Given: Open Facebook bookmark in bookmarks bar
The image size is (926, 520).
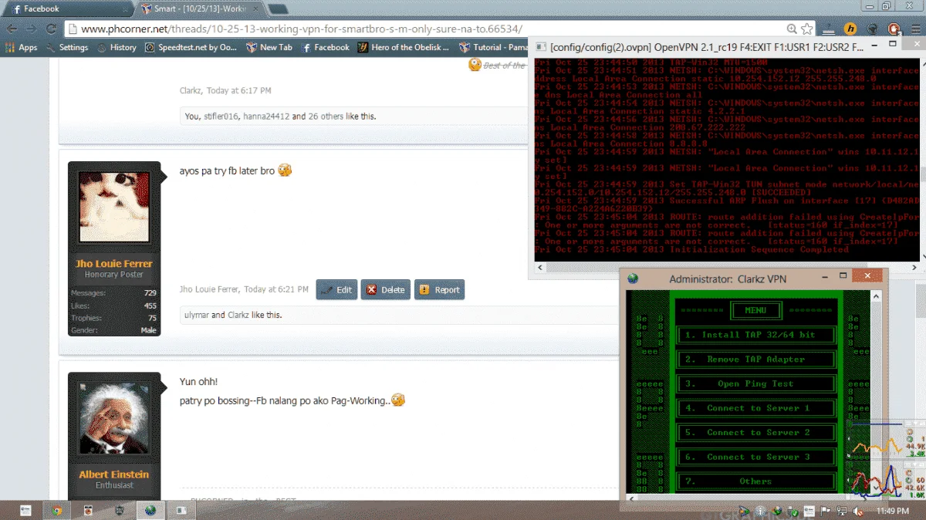Looking at the screenshot, I should (326, 47).
